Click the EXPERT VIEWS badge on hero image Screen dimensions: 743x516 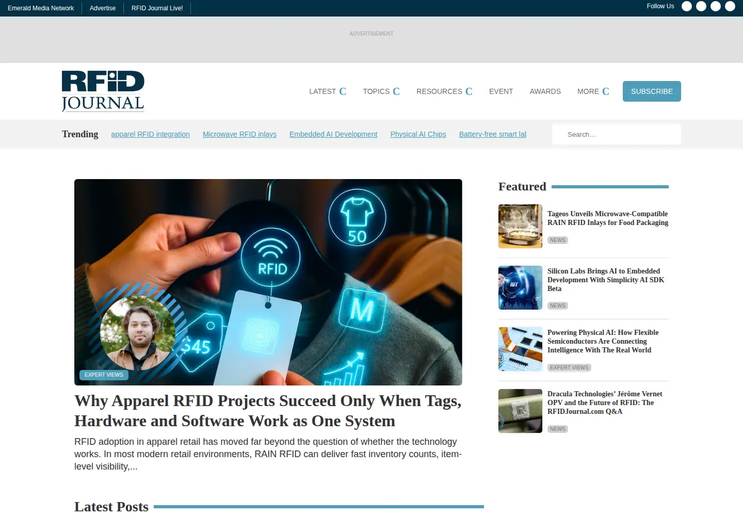click(104, 375)
